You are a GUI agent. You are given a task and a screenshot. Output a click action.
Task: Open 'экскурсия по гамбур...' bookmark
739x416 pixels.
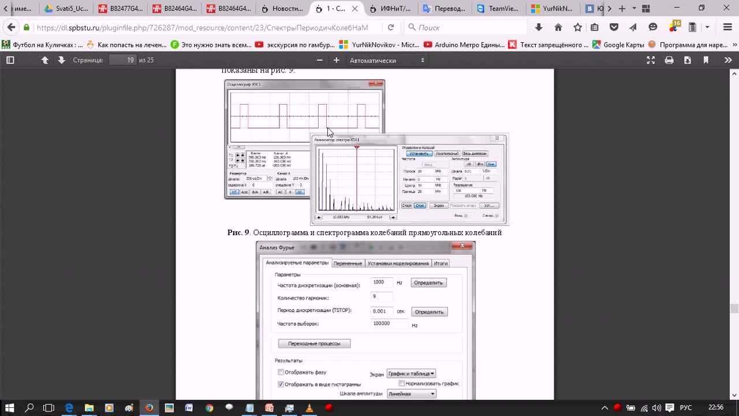tap(295, 44)
